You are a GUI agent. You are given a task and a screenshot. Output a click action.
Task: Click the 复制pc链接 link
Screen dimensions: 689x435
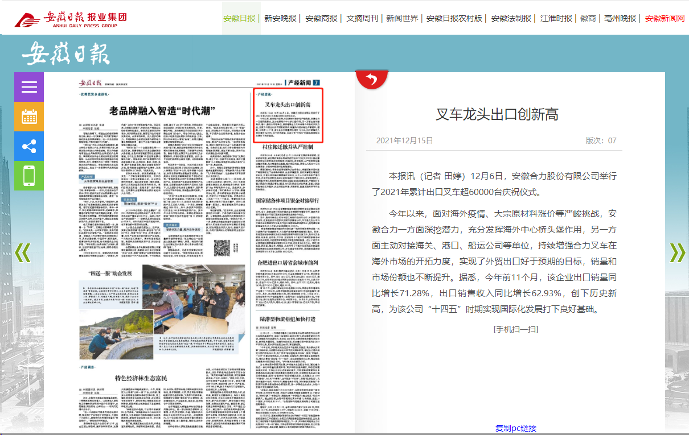[515, 428]
